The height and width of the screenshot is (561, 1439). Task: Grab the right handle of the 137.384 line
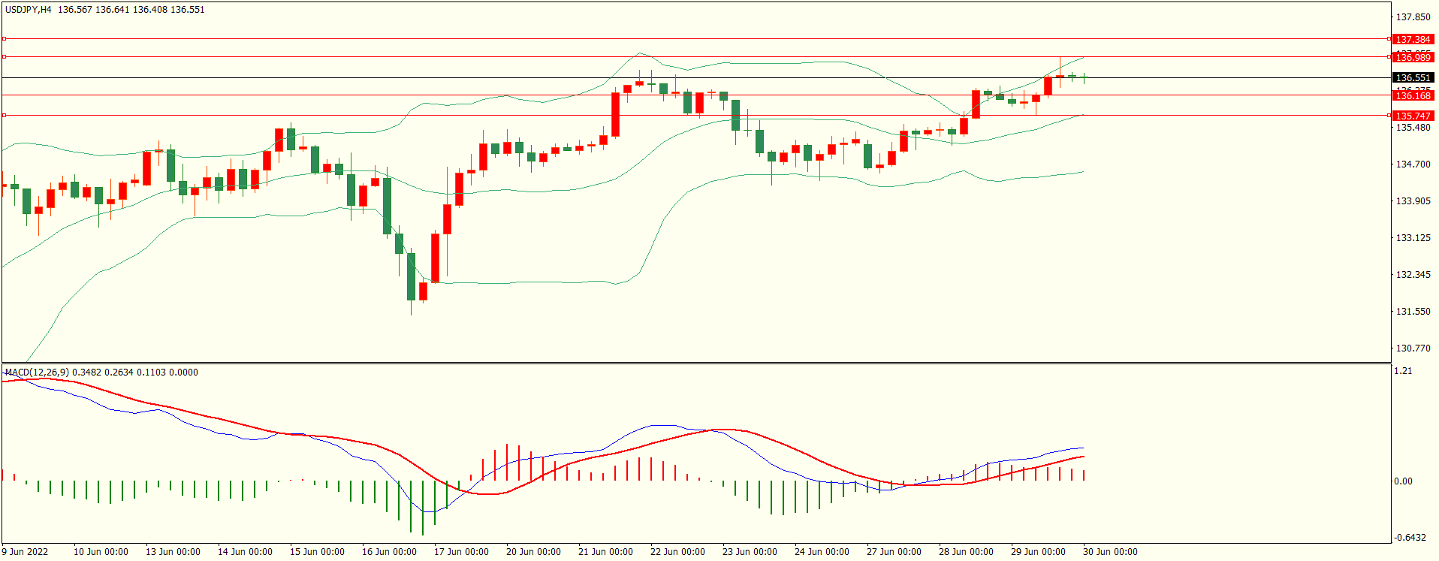point(1389,38)
